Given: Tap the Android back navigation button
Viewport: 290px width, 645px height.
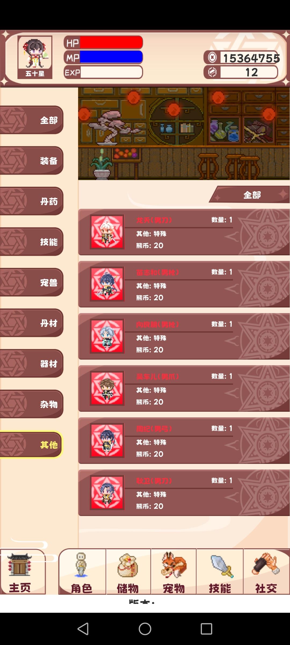Looking at the screenshot, I should [83, 629].
